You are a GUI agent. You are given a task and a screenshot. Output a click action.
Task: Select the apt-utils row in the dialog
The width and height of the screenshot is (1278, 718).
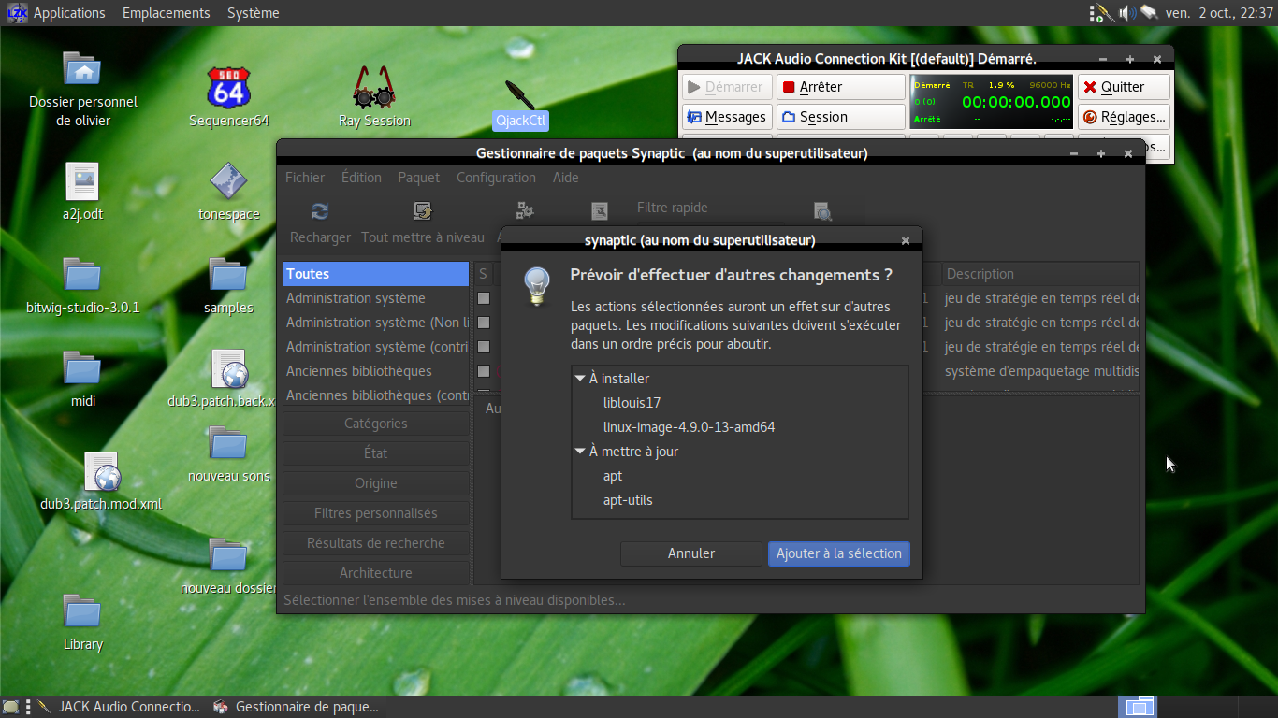[739, 500]
